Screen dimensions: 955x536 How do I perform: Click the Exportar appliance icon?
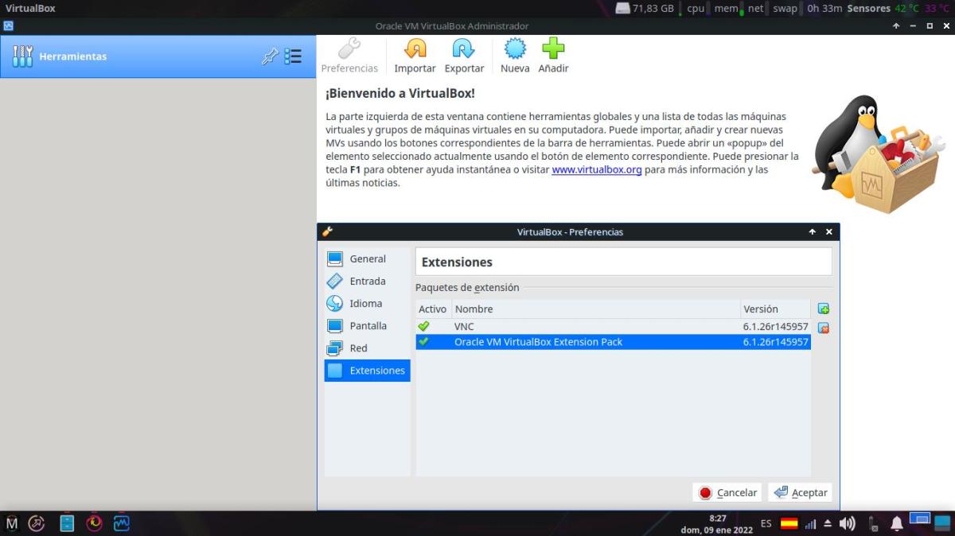[x=464, y=50]
